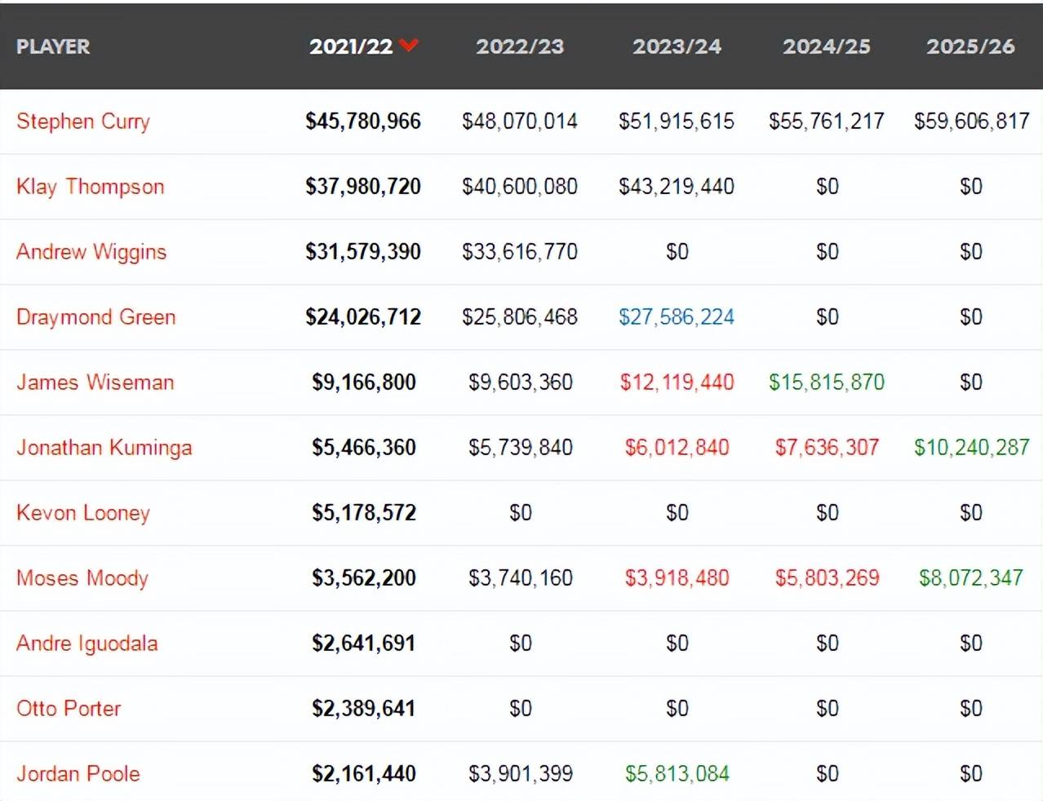
Task: Select Kuminga's $5,466,360 salary cell
Action: [364, 448]
